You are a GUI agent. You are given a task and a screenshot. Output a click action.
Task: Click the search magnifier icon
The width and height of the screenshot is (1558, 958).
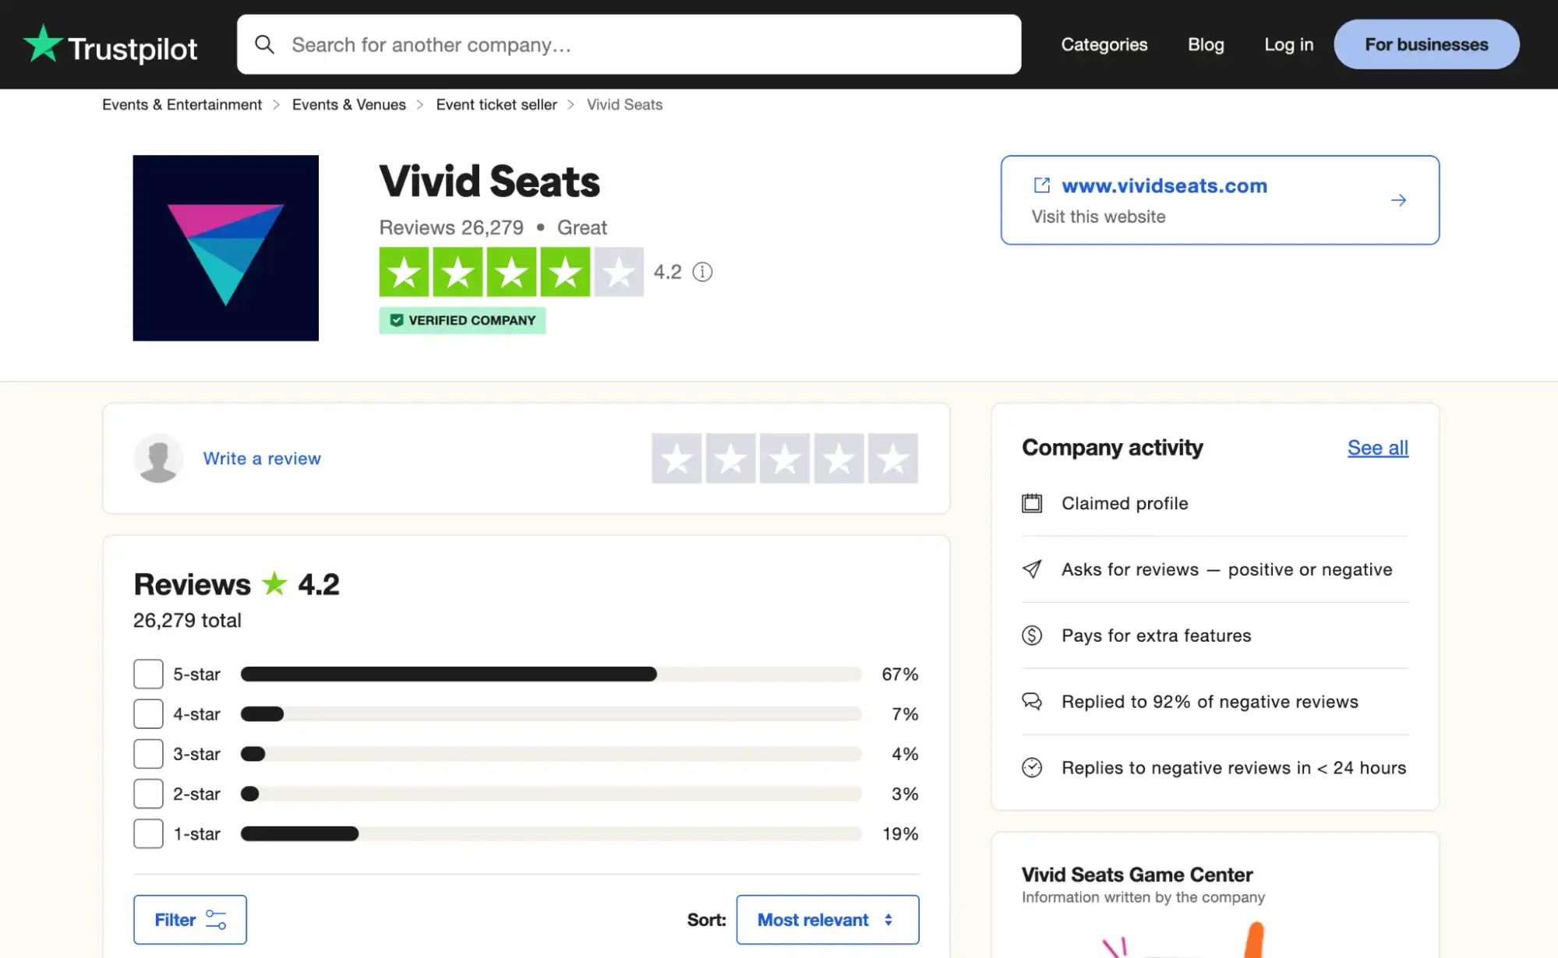(x=265, y=44)
